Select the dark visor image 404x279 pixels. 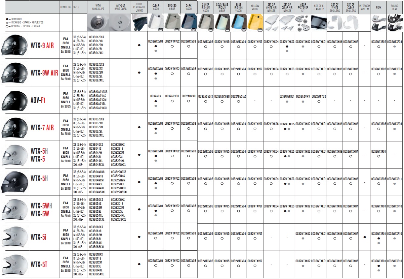tap(189, 23)
